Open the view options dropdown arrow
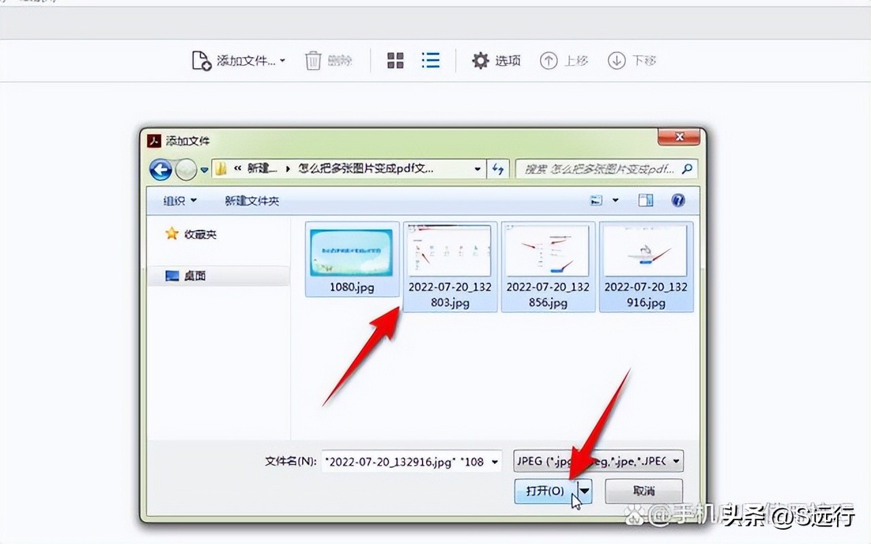The image size is (871, 544). [615, 200]
